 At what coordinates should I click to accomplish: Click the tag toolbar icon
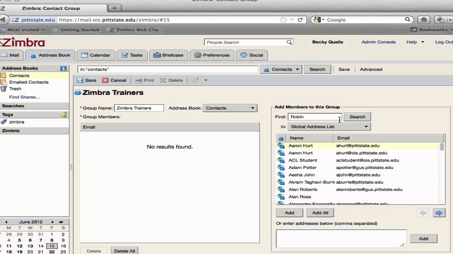195,80
